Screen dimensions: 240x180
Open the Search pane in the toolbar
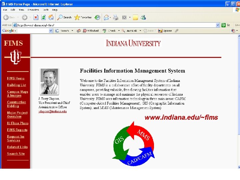coord(64,17)
